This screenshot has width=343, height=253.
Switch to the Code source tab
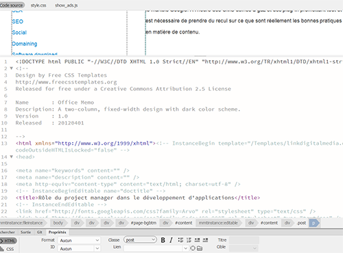click(x=12, y=5)
